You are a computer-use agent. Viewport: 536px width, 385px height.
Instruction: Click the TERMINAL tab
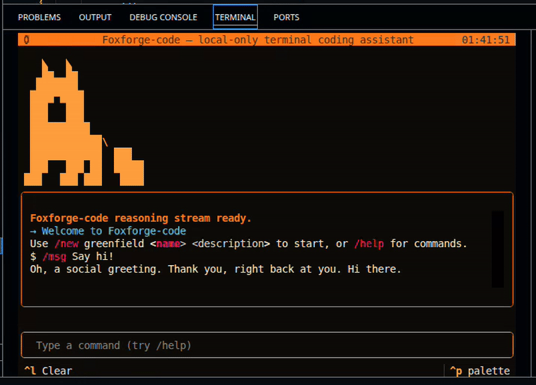(235, 17)
